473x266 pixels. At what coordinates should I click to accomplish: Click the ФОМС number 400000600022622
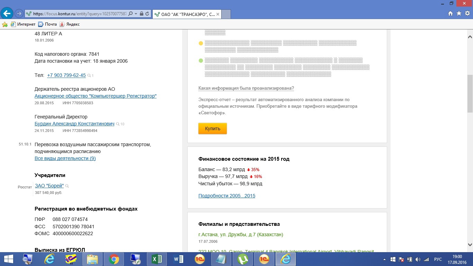73,233
